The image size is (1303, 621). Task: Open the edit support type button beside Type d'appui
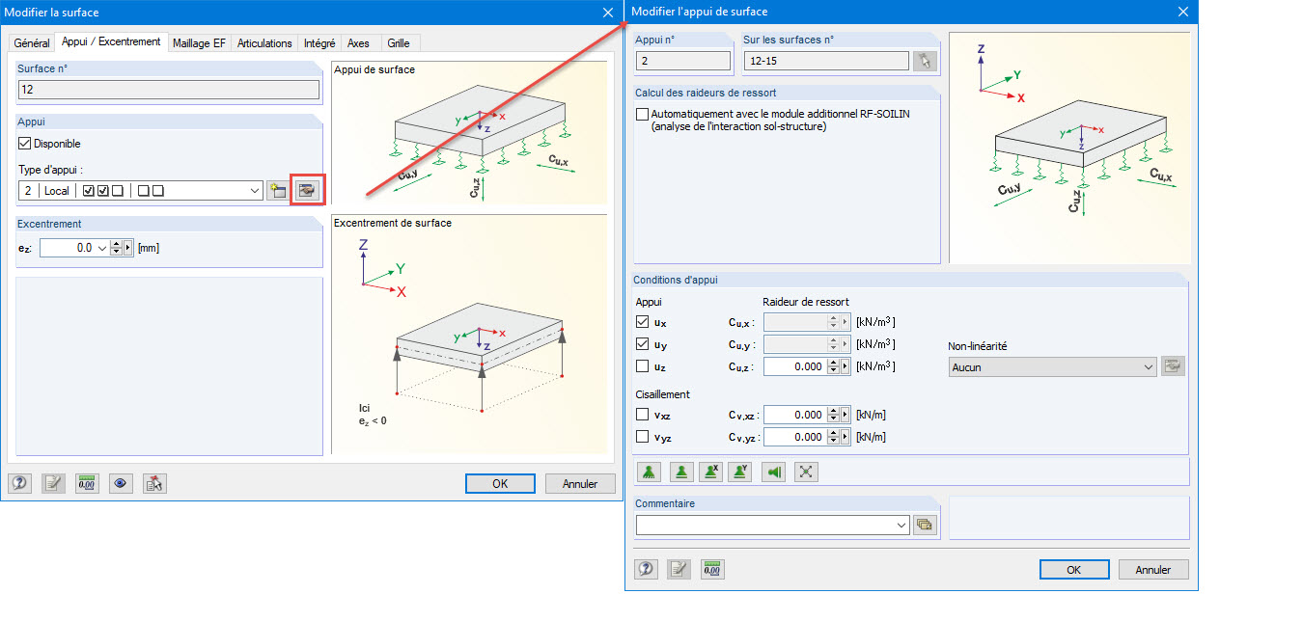click(309, 191)
